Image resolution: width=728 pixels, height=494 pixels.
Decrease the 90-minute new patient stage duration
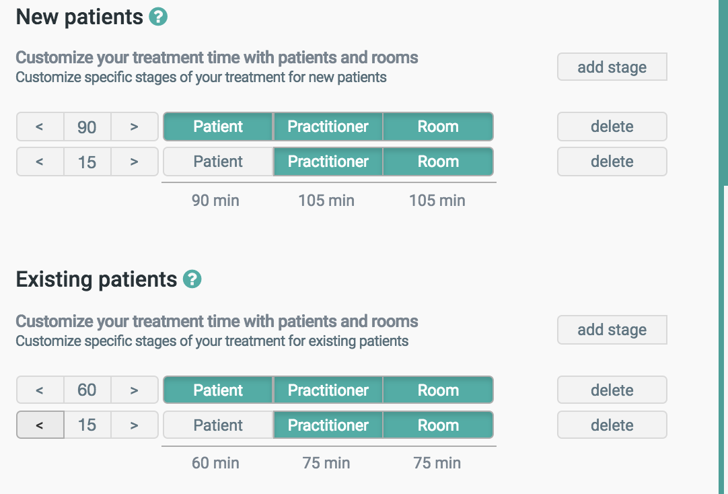pos(40,127)
